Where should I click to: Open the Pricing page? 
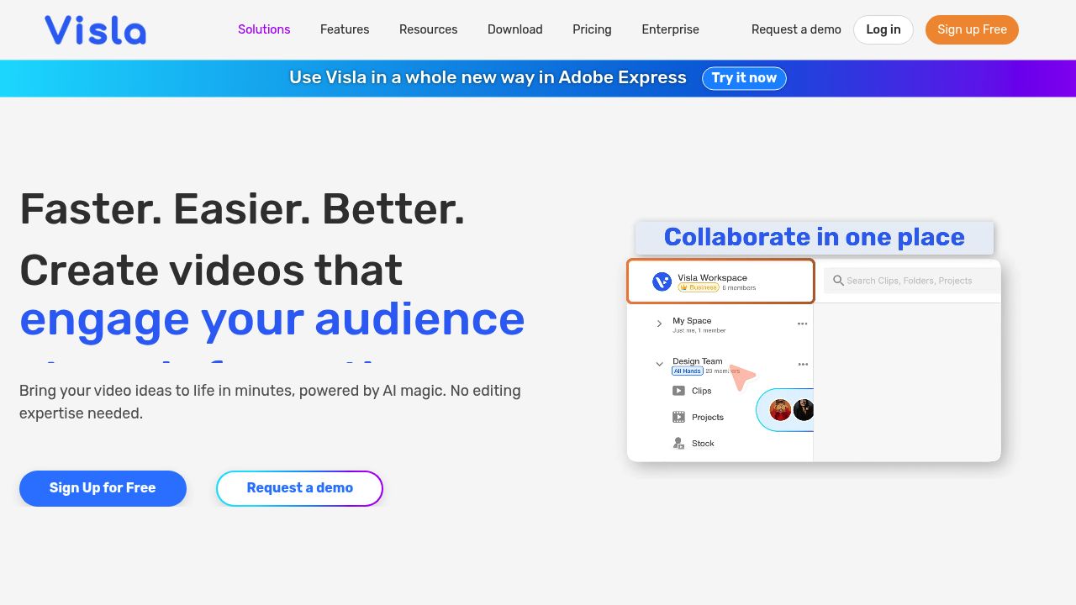point(592,29)
